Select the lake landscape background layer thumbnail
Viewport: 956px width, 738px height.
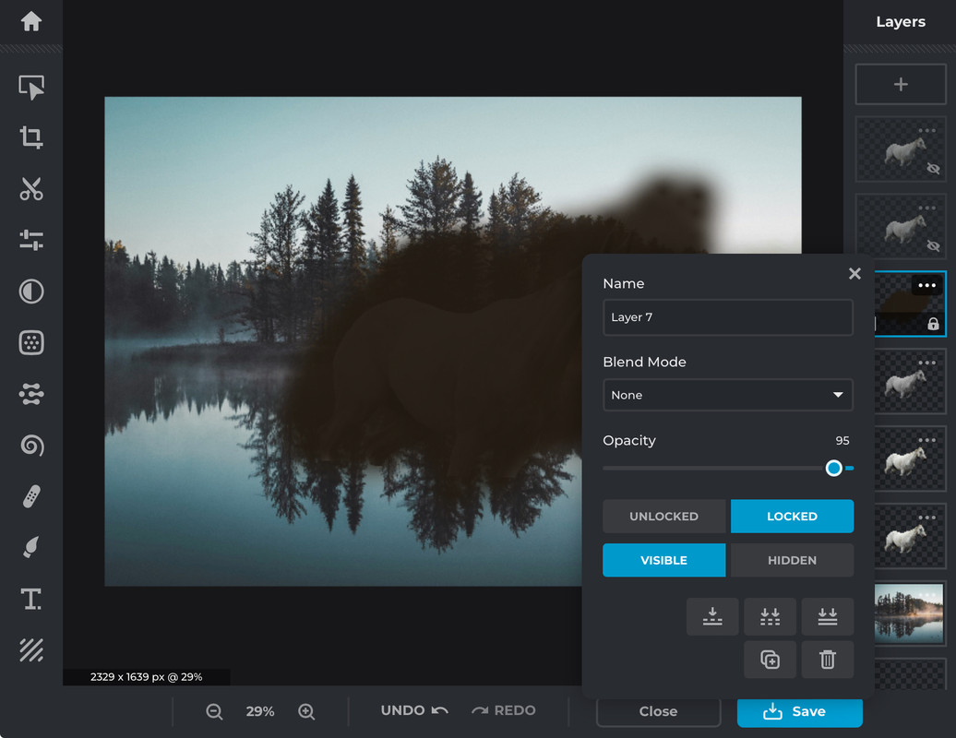[909, 613]
